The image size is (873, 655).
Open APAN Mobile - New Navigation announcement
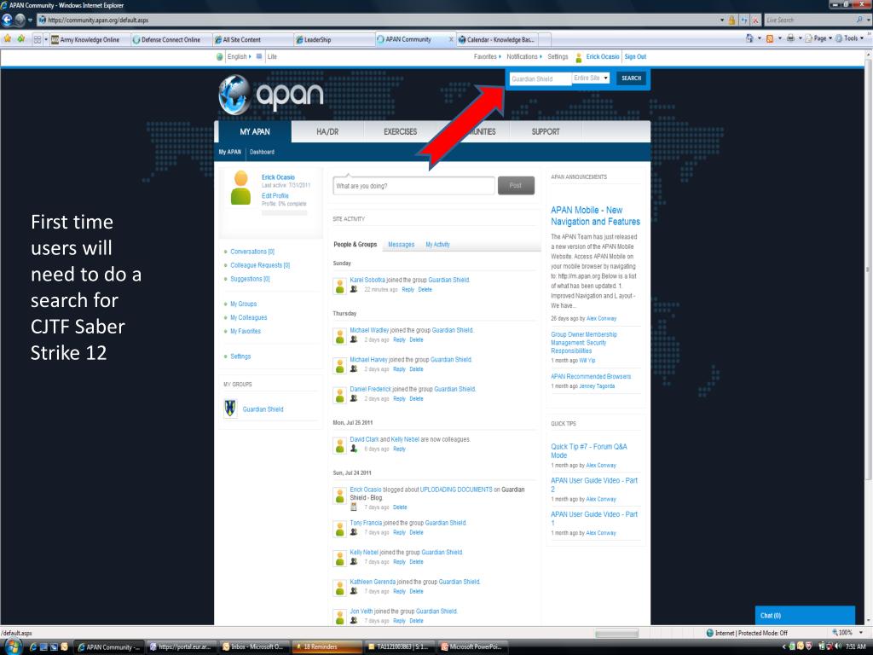click(595, 216)
